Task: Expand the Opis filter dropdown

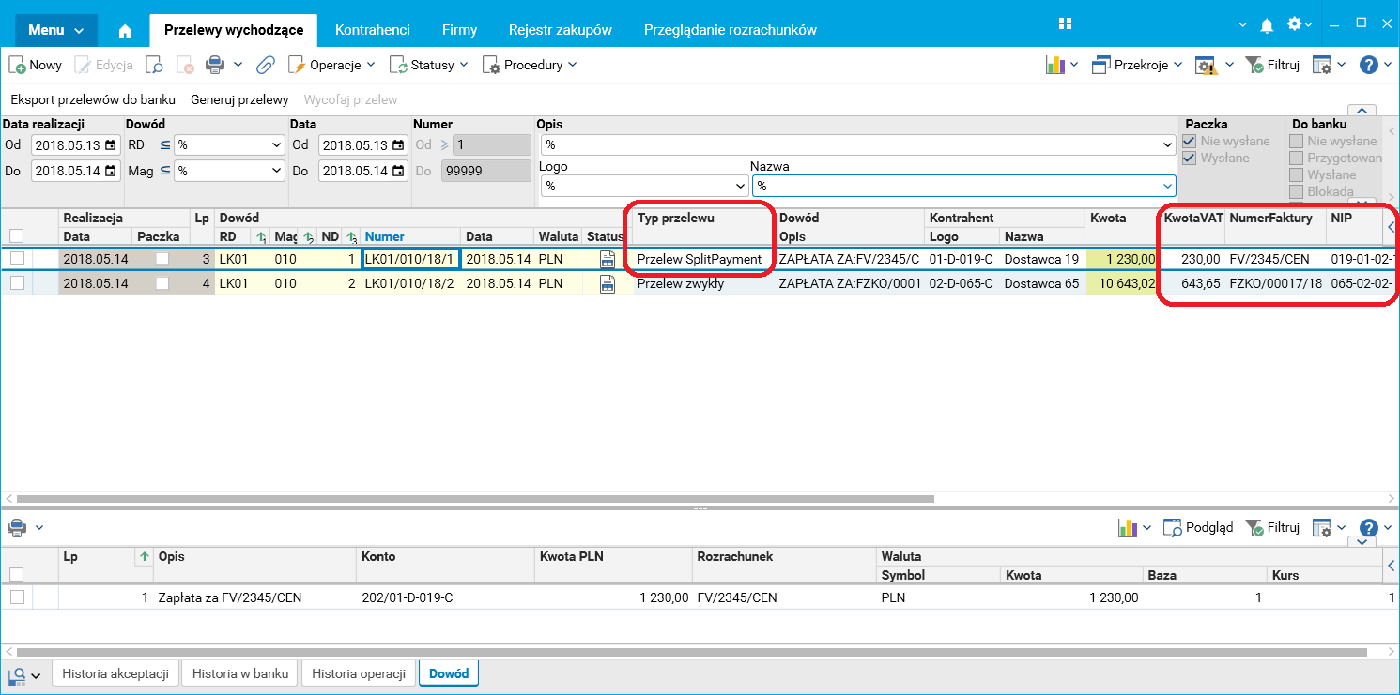Action: point(1168,145)
